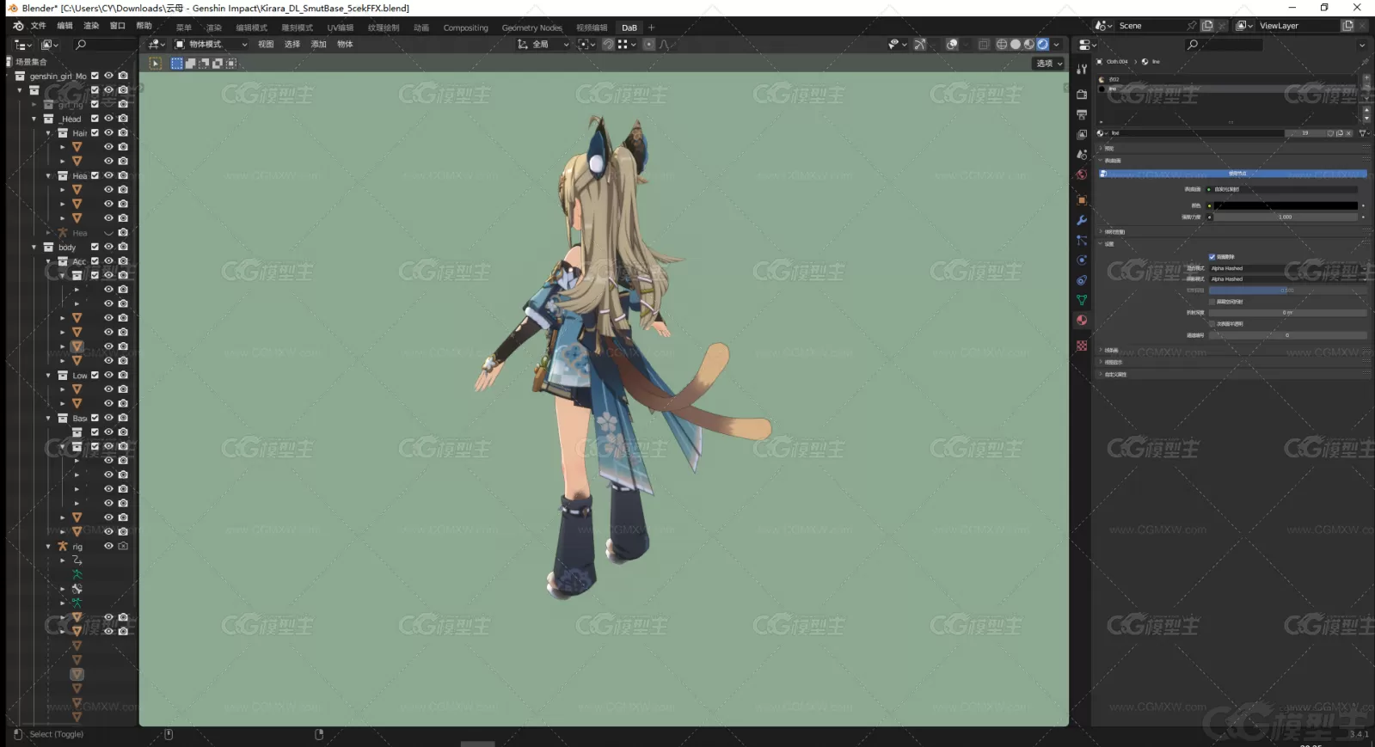Click the new scene icon beside Scene
The image size is (1375, 747).
pyautogui.click(x=1207, y=26)
